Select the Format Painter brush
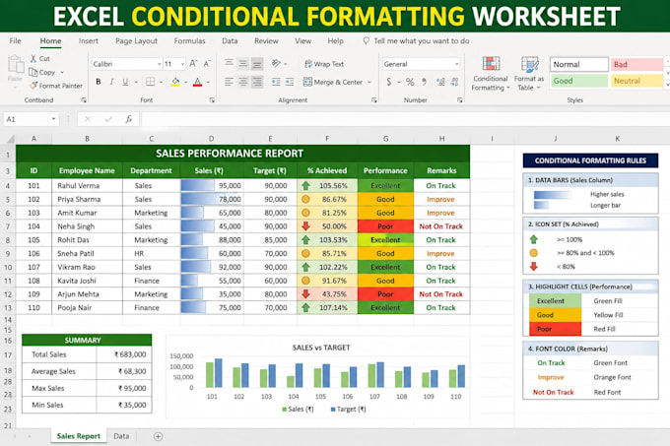670x446 pixels. point(33,86)
